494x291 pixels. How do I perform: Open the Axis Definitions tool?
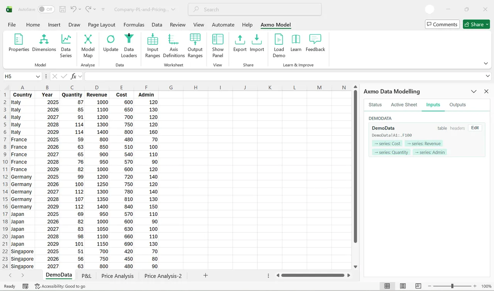point(174,45)
